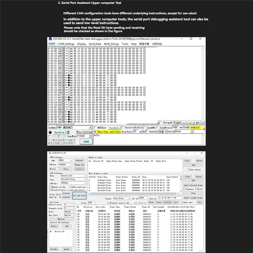
Task: Toggle the Auto save checkbox
Action: 182,202
